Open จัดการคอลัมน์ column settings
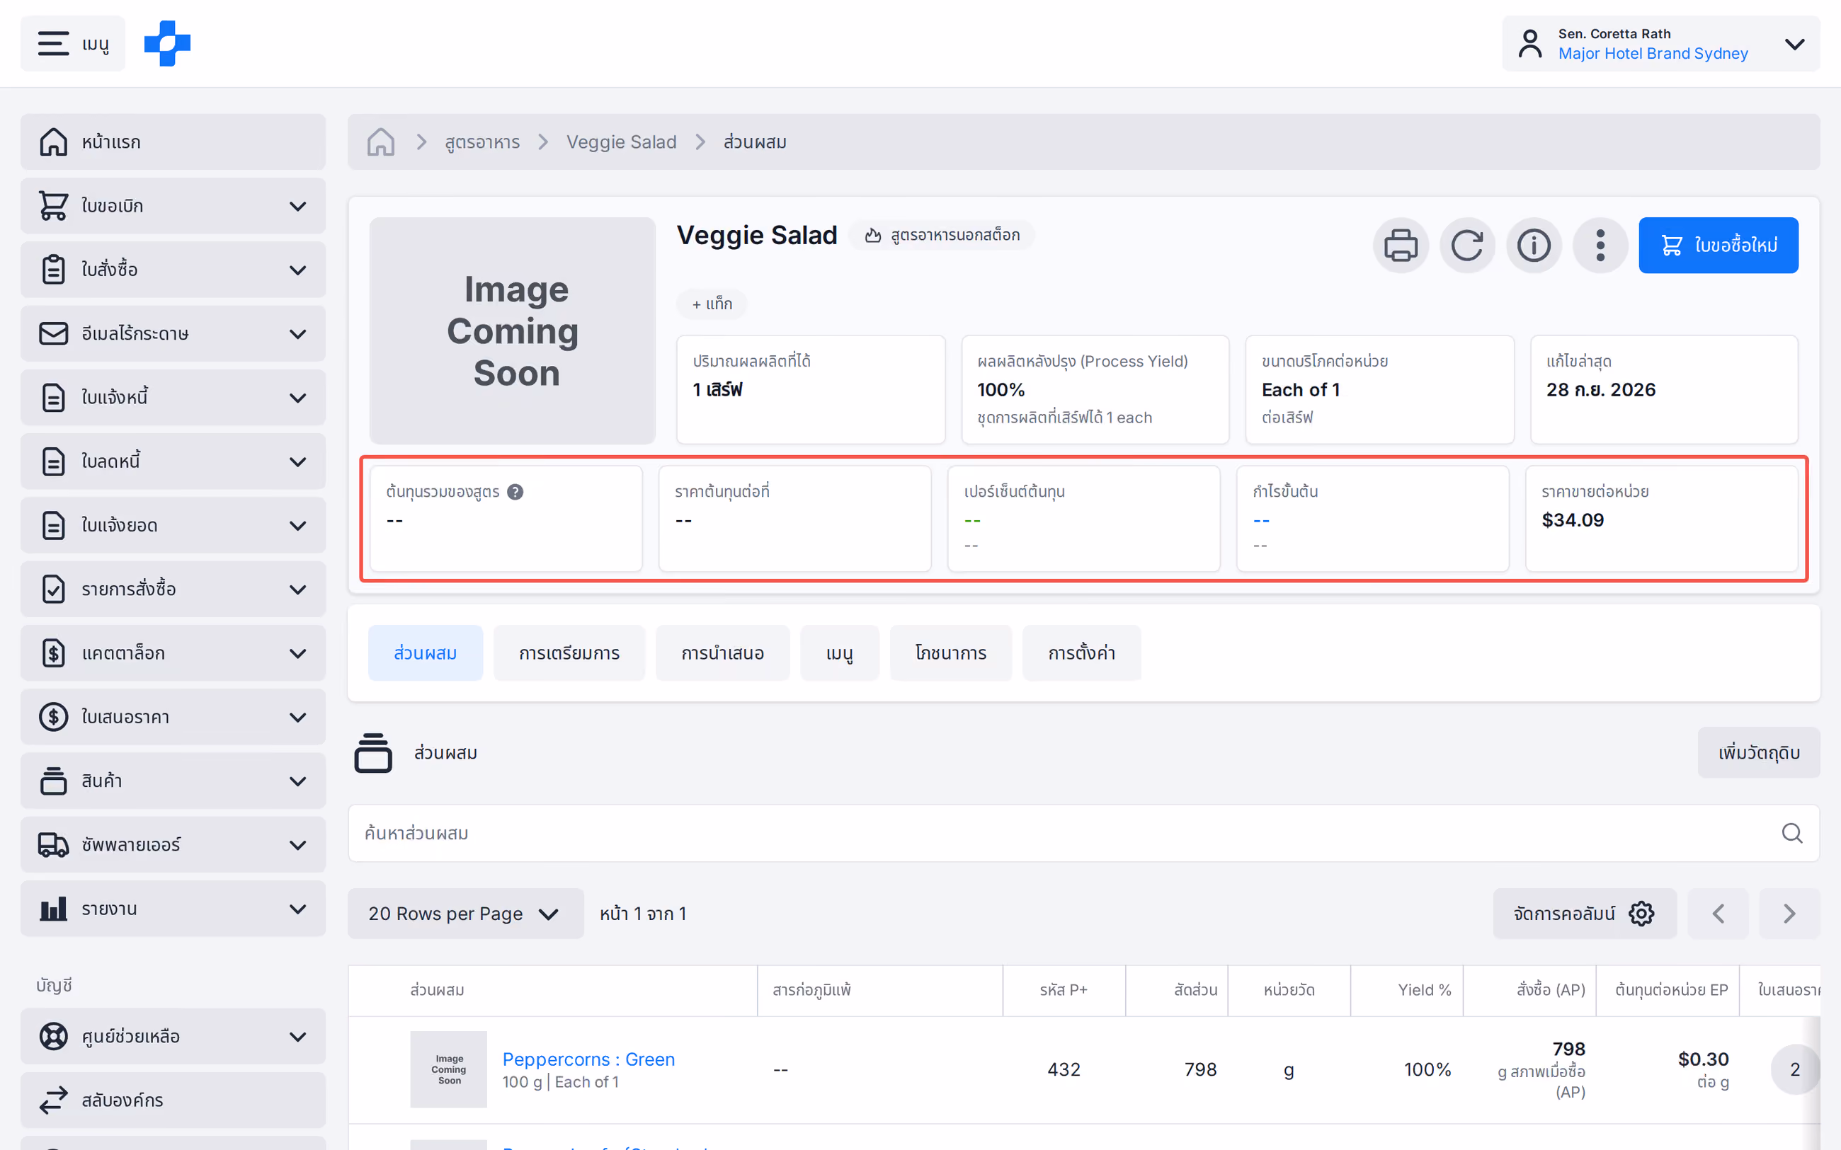1841x1150 pixels. pyautogui.click(x=1585, y=914)
